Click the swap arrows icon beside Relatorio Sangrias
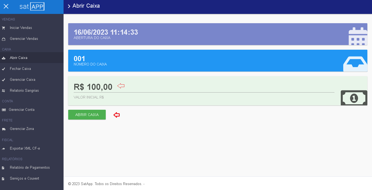The width and height of the screenshot is (372, 190). tap(4, 91)
